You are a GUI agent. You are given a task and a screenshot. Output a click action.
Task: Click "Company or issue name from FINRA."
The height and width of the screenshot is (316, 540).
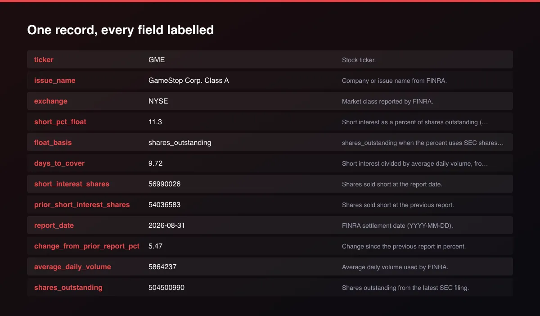pyautogui.click(x=394, y=81)
